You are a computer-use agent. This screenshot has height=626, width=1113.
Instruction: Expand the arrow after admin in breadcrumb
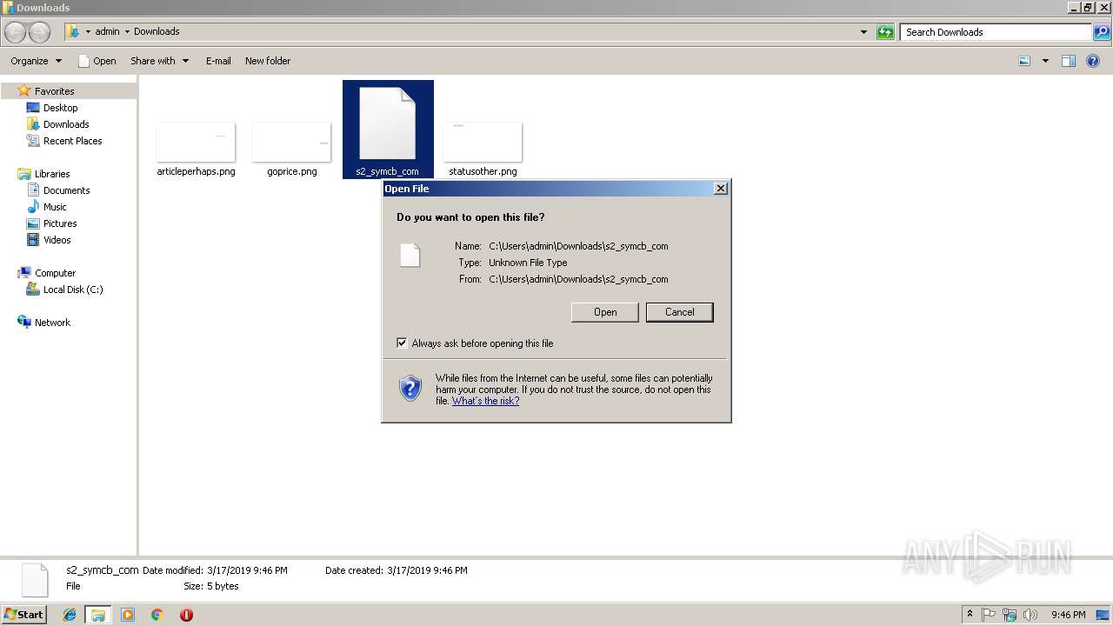(127, 31)
